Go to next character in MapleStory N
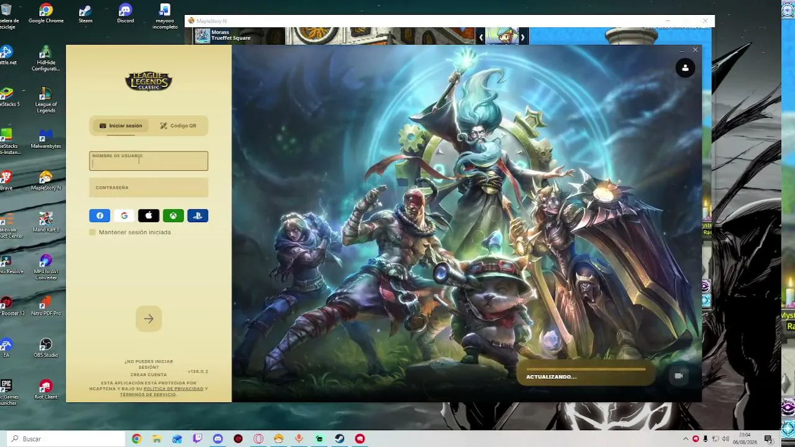 [522, 37]
